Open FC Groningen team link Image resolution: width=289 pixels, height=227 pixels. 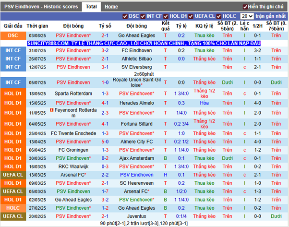73,150
